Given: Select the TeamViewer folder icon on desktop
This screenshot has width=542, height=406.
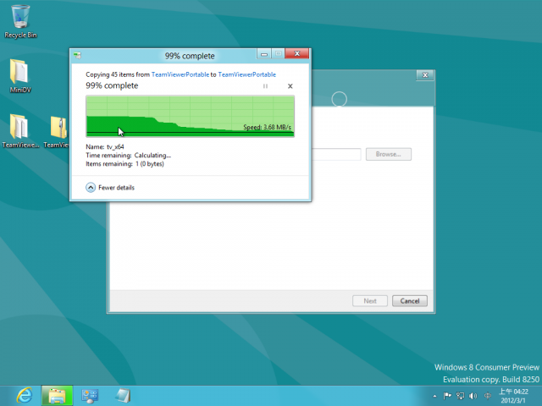Looking at the screenshot, I should (x=20, y=131).
